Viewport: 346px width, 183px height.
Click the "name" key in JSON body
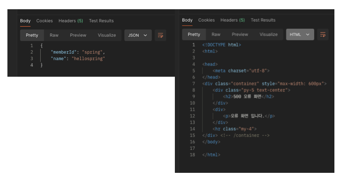coord(58,59)
